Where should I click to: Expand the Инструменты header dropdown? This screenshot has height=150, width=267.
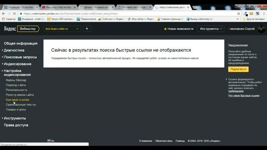[211, 29]
